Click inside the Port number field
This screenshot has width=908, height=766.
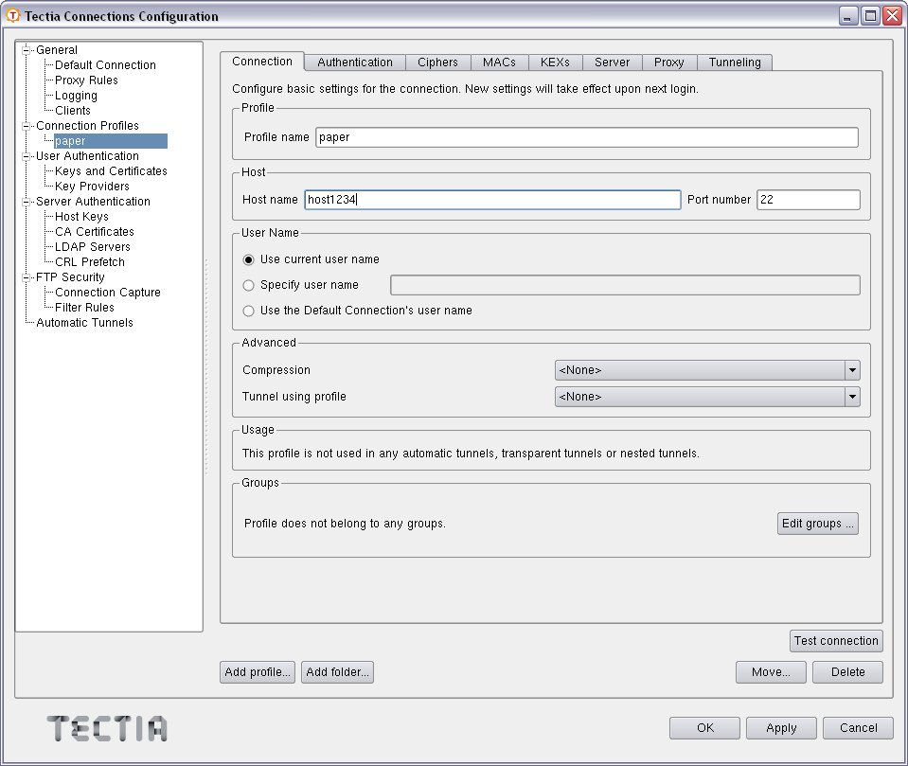(x=808, y=200)
